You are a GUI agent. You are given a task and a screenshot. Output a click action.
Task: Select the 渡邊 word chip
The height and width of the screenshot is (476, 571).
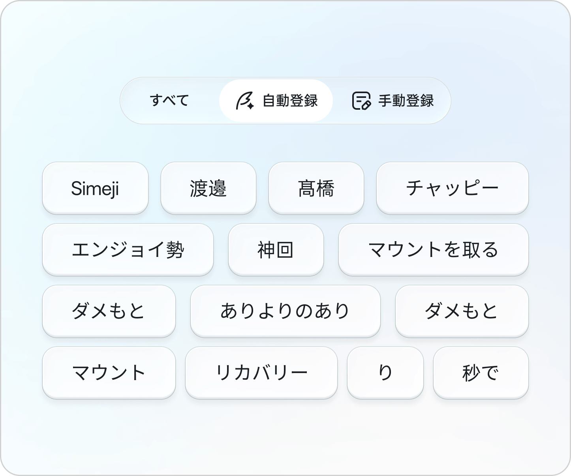coord(208,188)
